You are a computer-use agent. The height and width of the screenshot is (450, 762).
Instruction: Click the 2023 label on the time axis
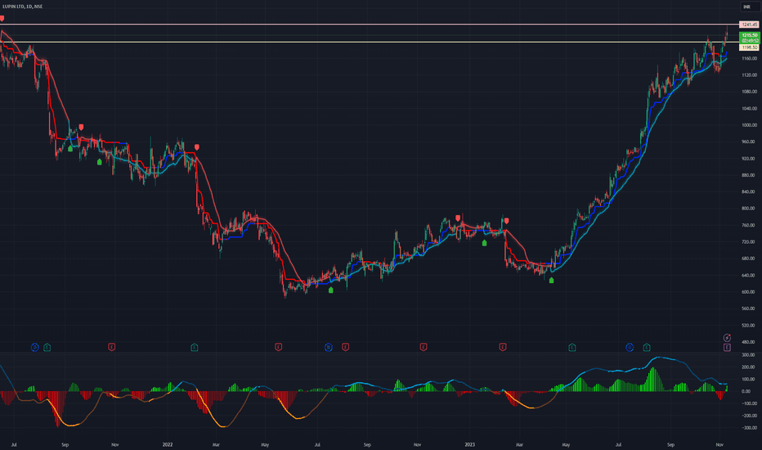469,444
